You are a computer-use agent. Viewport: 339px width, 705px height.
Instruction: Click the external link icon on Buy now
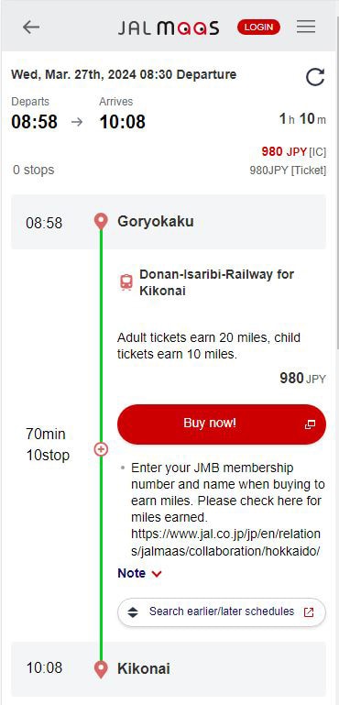point(310,424)
